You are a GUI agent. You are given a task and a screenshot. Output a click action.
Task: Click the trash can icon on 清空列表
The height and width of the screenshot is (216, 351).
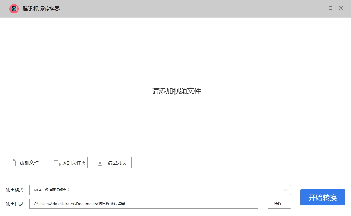pos(100,163)
